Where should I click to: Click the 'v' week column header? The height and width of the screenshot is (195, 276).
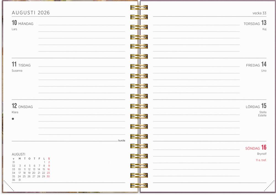click(14, 159)
